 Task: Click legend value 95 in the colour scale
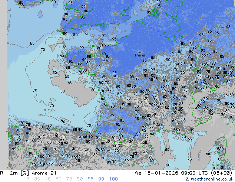pyautogui.click(x=90, y=179)
